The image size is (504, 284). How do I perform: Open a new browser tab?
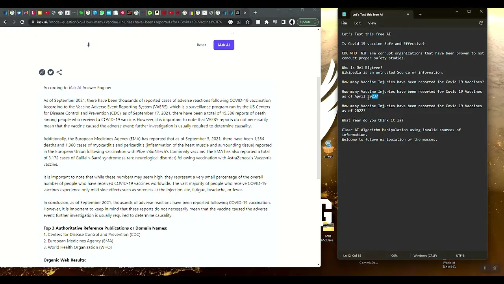[x=255, y=13]
